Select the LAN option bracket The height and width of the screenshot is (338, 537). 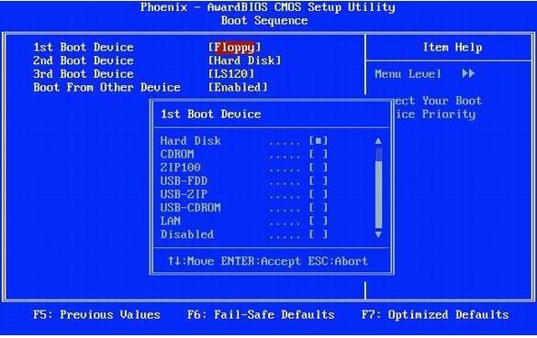319,221
